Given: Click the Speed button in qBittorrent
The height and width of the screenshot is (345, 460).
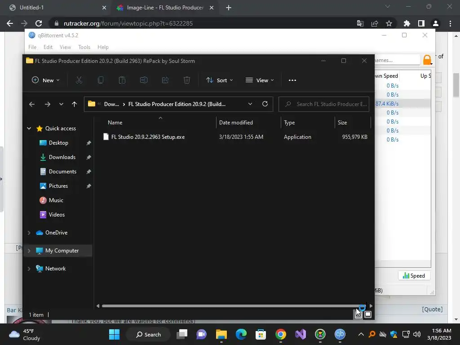Looking at the screenshot, I should pyautogui.click(x=414, y=276).
